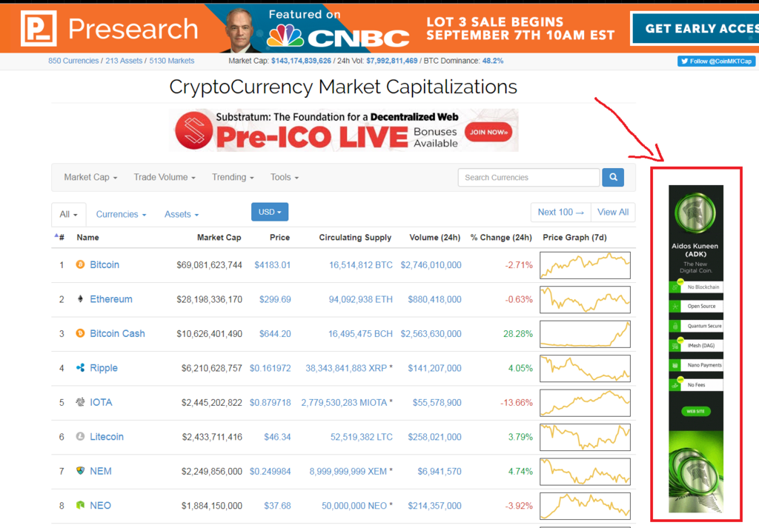
Task: Sort table by Market Cap header
Action: tap(219, 238)
